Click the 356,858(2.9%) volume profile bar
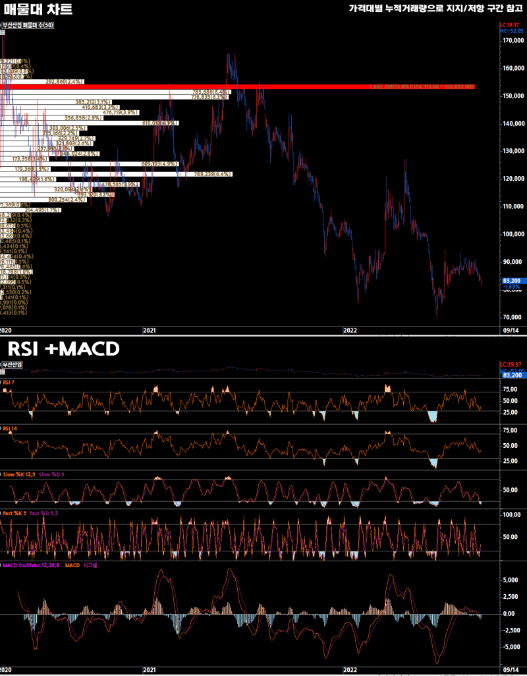This screenshot has height=676, width=527. [x=51, y=117]
